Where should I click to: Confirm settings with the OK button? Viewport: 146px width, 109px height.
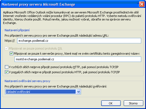[111, 103]
